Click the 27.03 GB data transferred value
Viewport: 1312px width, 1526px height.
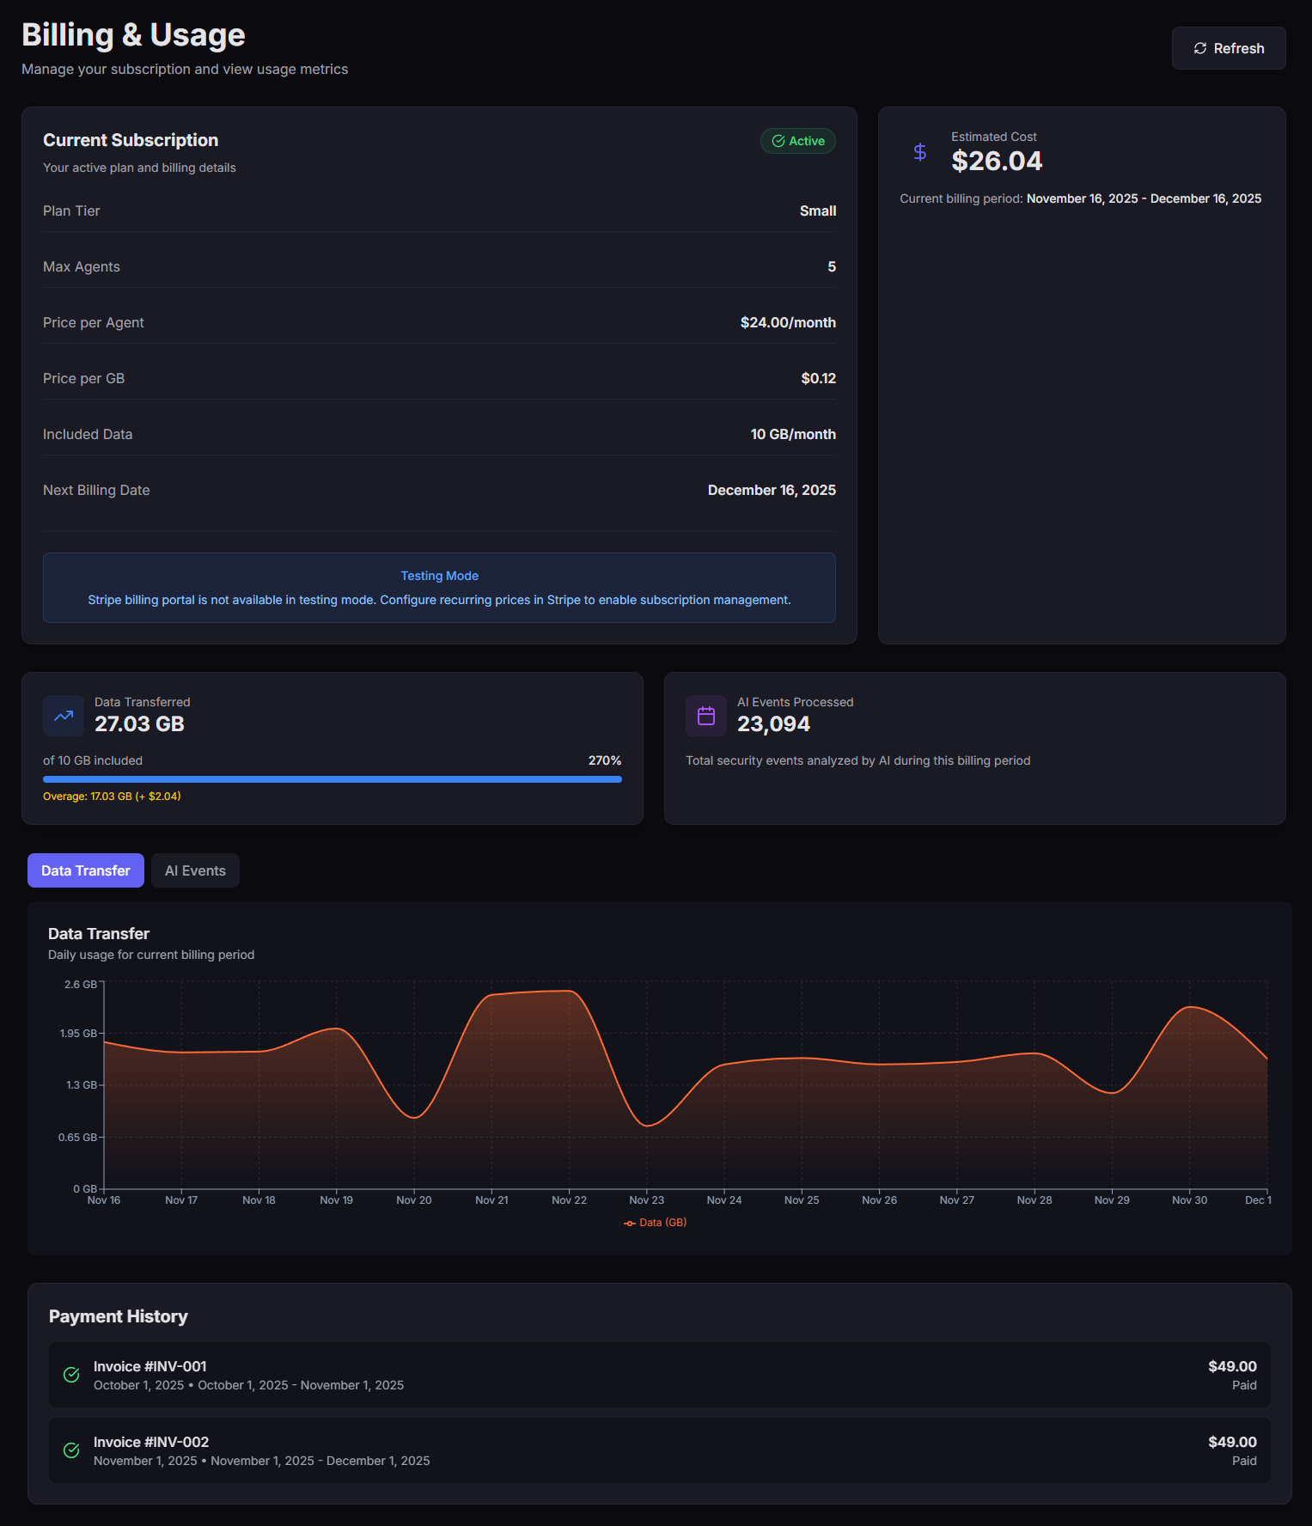coord(139,724)
